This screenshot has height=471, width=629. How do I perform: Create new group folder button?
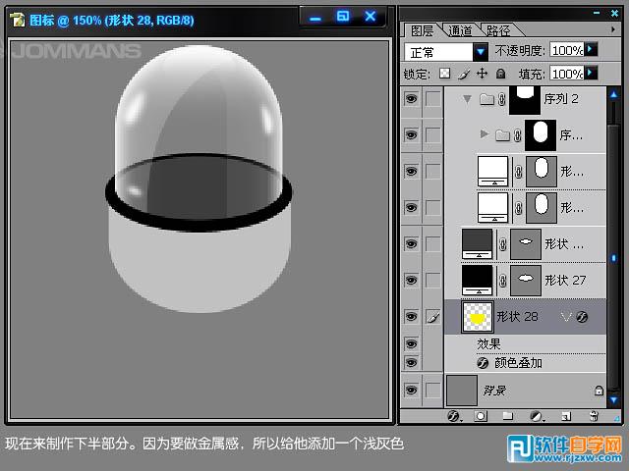[x=507, y=416]
